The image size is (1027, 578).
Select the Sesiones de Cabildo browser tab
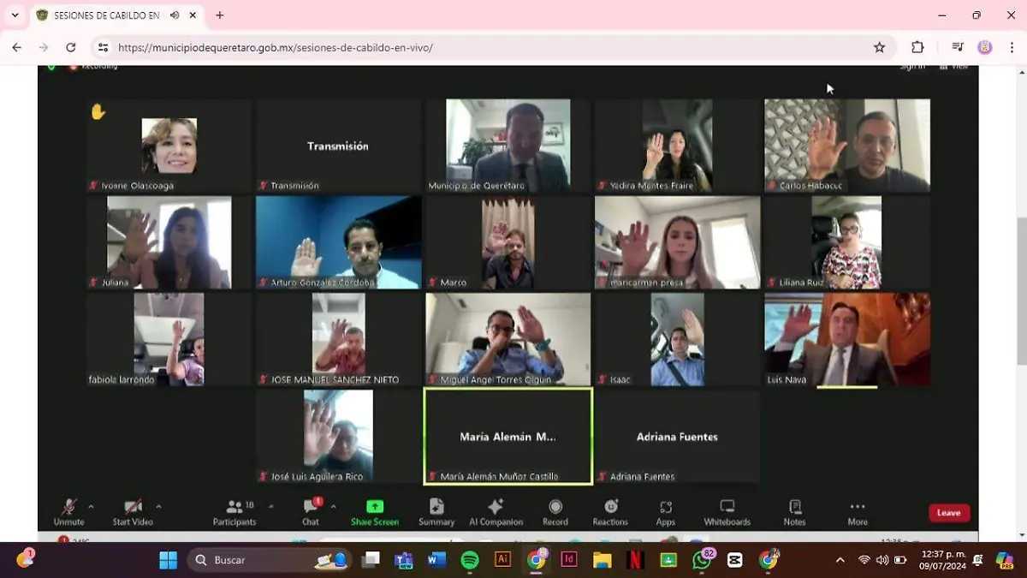(x=103, y=15)
